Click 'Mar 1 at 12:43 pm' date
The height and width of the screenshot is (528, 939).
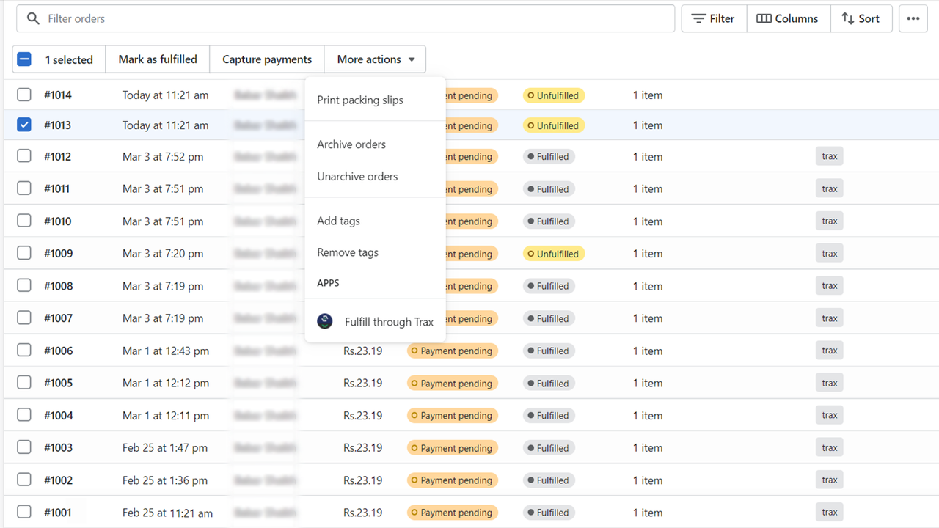(x=166, y=351)
